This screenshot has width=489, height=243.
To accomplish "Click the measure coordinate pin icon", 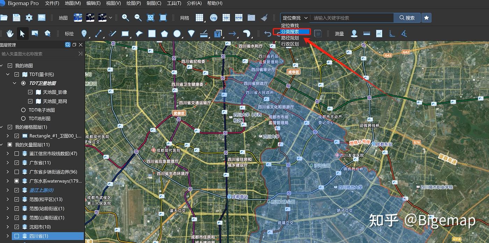I will [354, 34].
